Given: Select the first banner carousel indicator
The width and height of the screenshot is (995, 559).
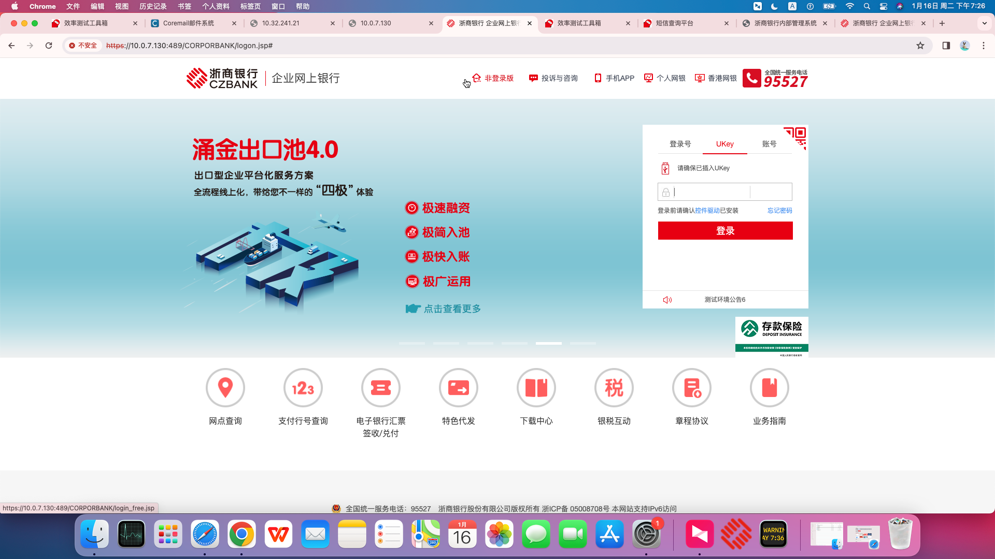Looking at the screenshot, I should 412,343.
